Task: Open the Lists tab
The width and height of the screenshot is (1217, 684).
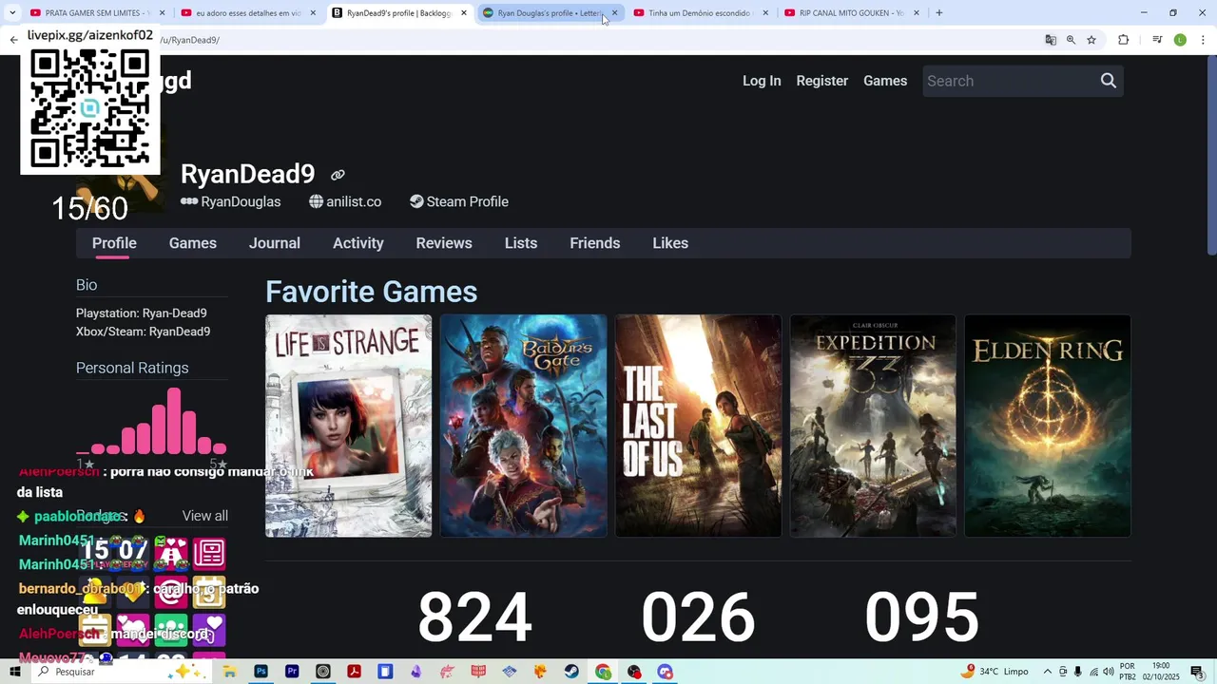Action: coord(521,243)
